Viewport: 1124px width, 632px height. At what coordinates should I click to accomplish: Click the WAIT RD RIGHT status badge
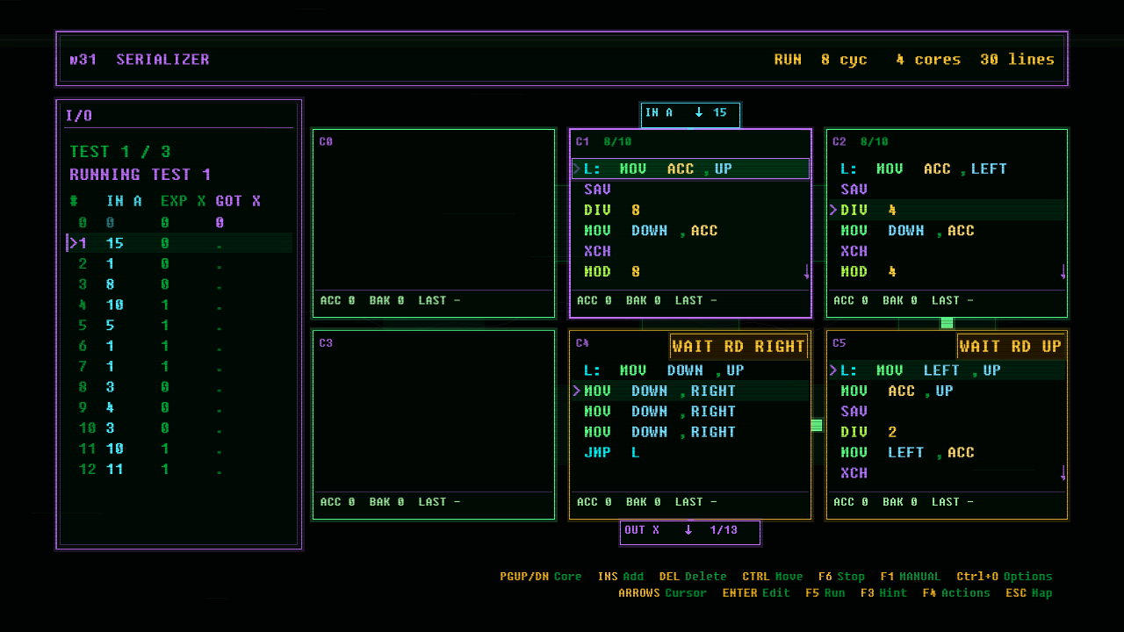[739, 347]
